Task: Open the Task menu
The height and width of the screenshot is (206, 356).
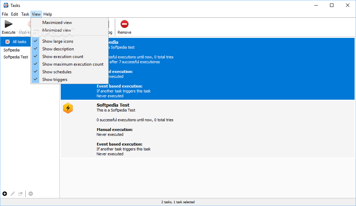Action: 25,14
